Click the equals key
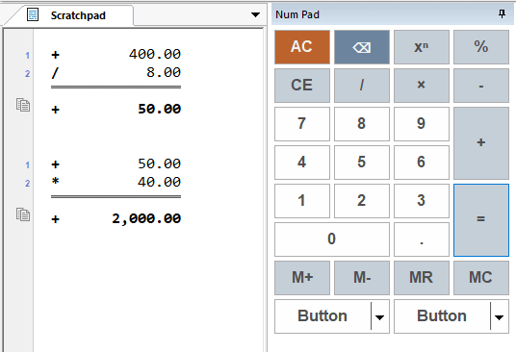 tap(481, 220)
